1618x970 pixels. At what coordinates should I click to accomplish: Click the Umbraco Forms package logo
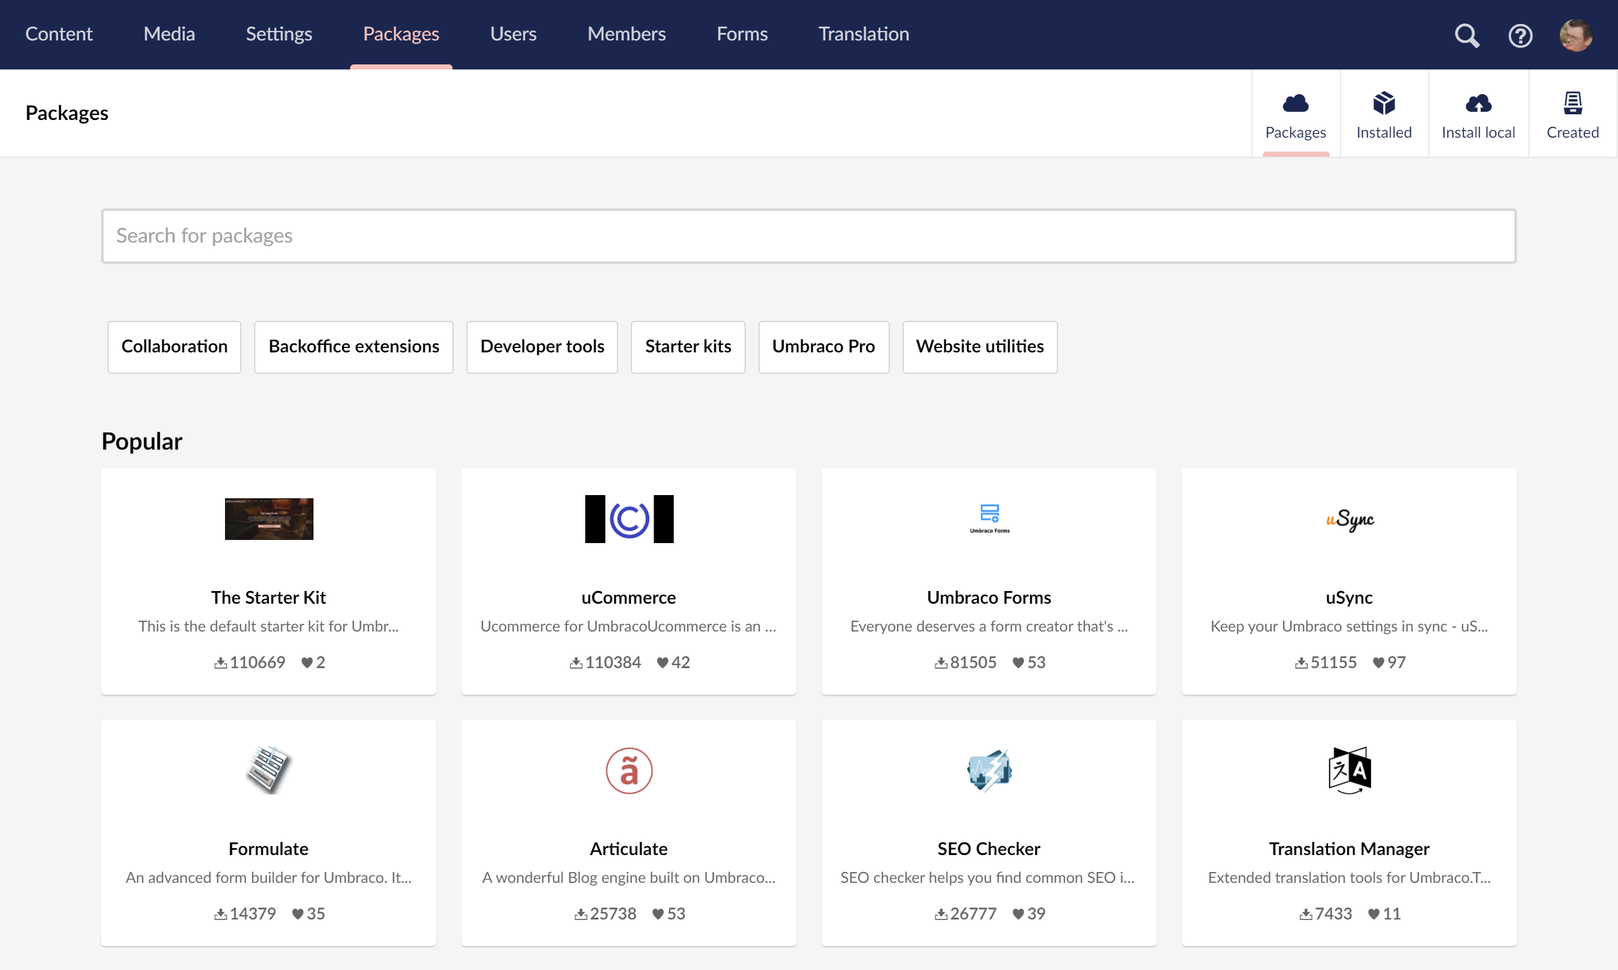988,518
